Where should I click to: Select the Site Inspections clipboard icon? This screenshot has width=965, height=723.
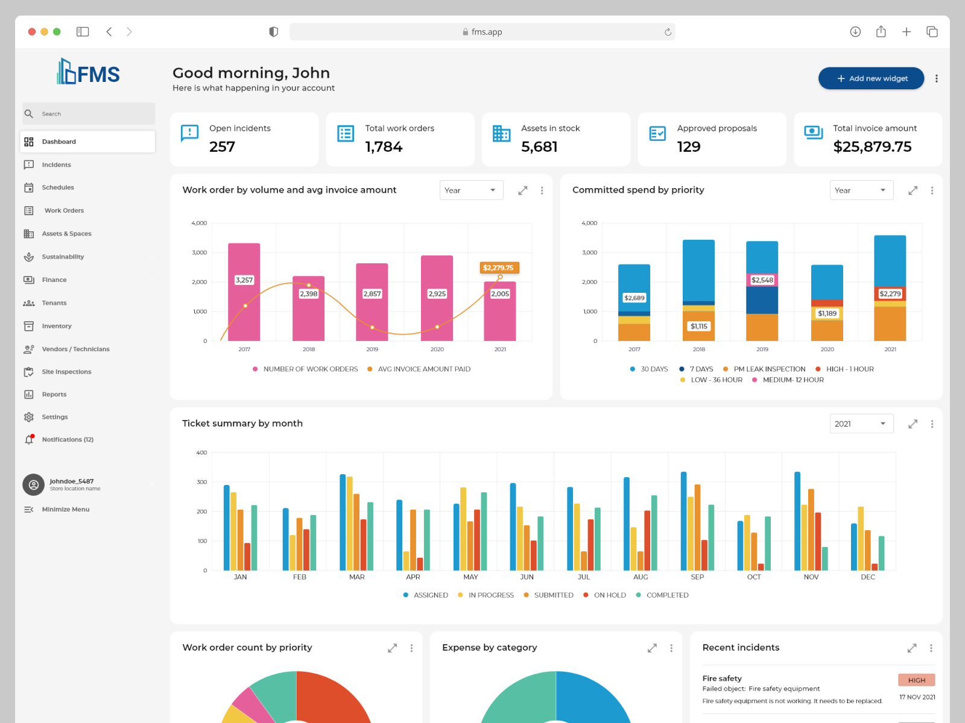pos(28,372)
